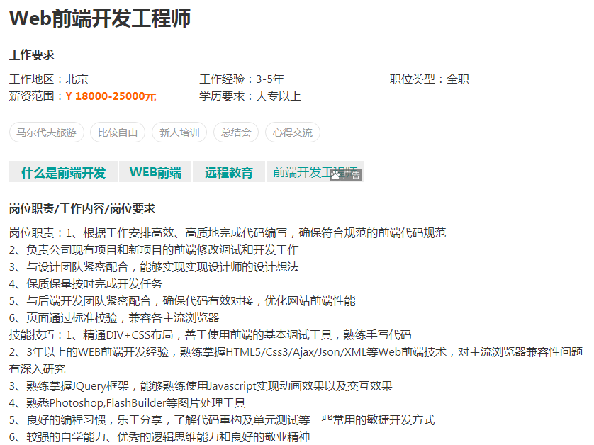Click the 工作要求 heading
This screenshot has height=445, width=594.
[32, 55]
